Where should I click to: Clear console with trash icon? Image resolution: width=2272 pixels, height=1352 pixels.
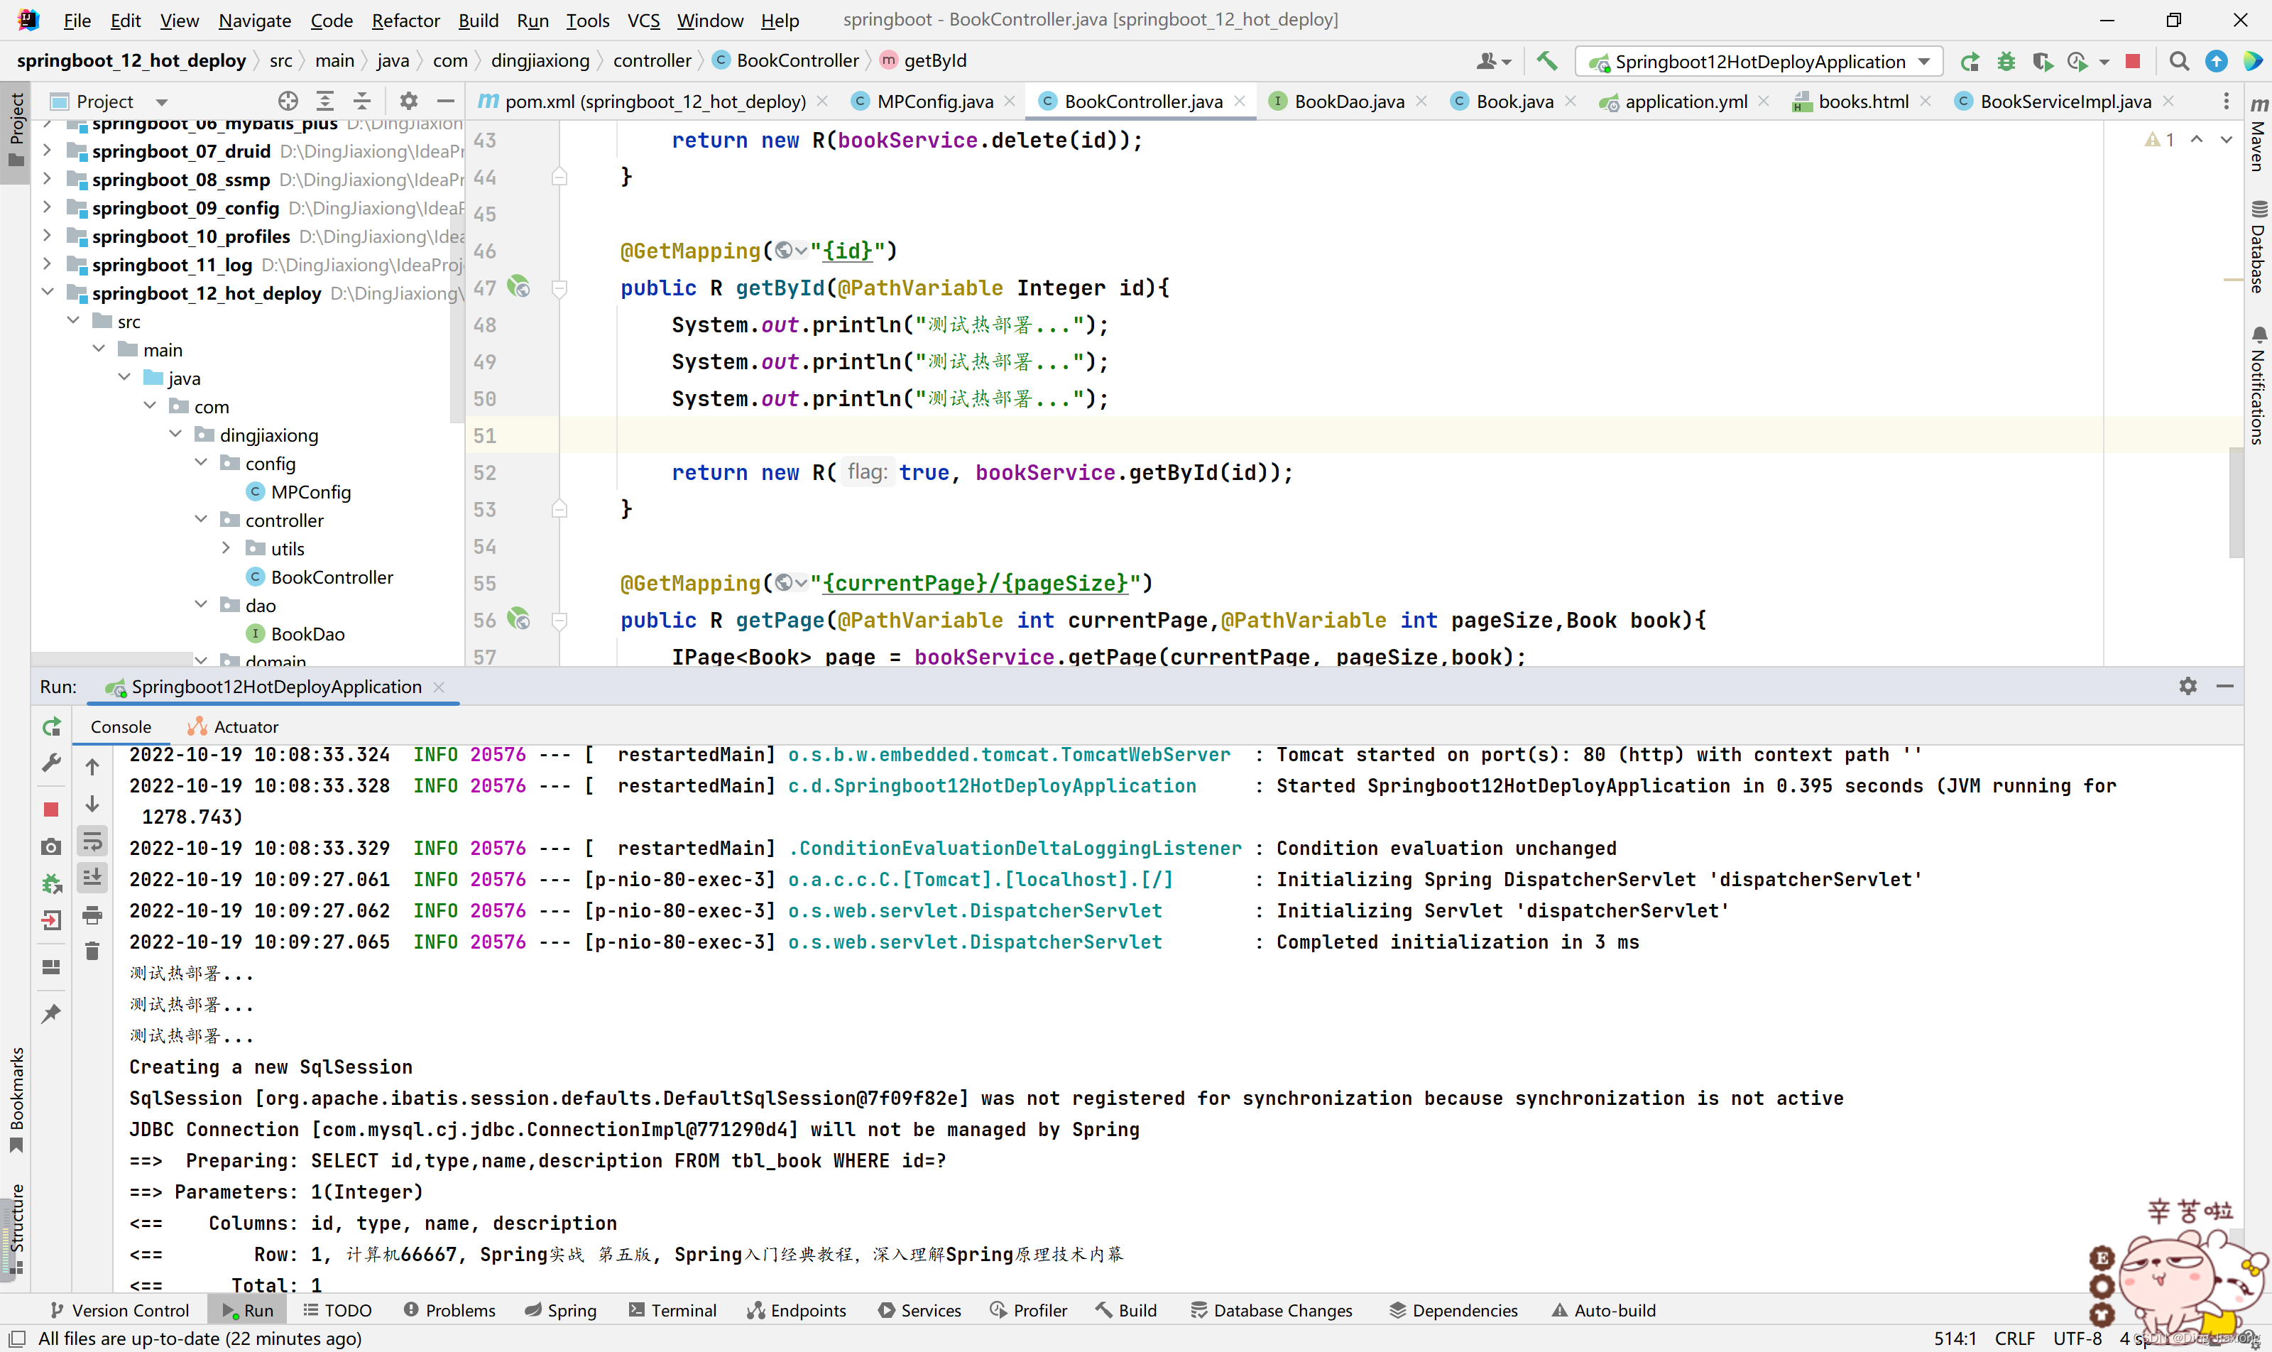(92, 951)
